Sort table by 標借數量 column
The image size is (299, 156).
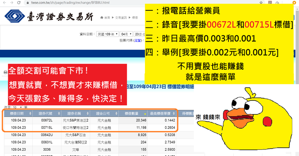click(133, 114)
